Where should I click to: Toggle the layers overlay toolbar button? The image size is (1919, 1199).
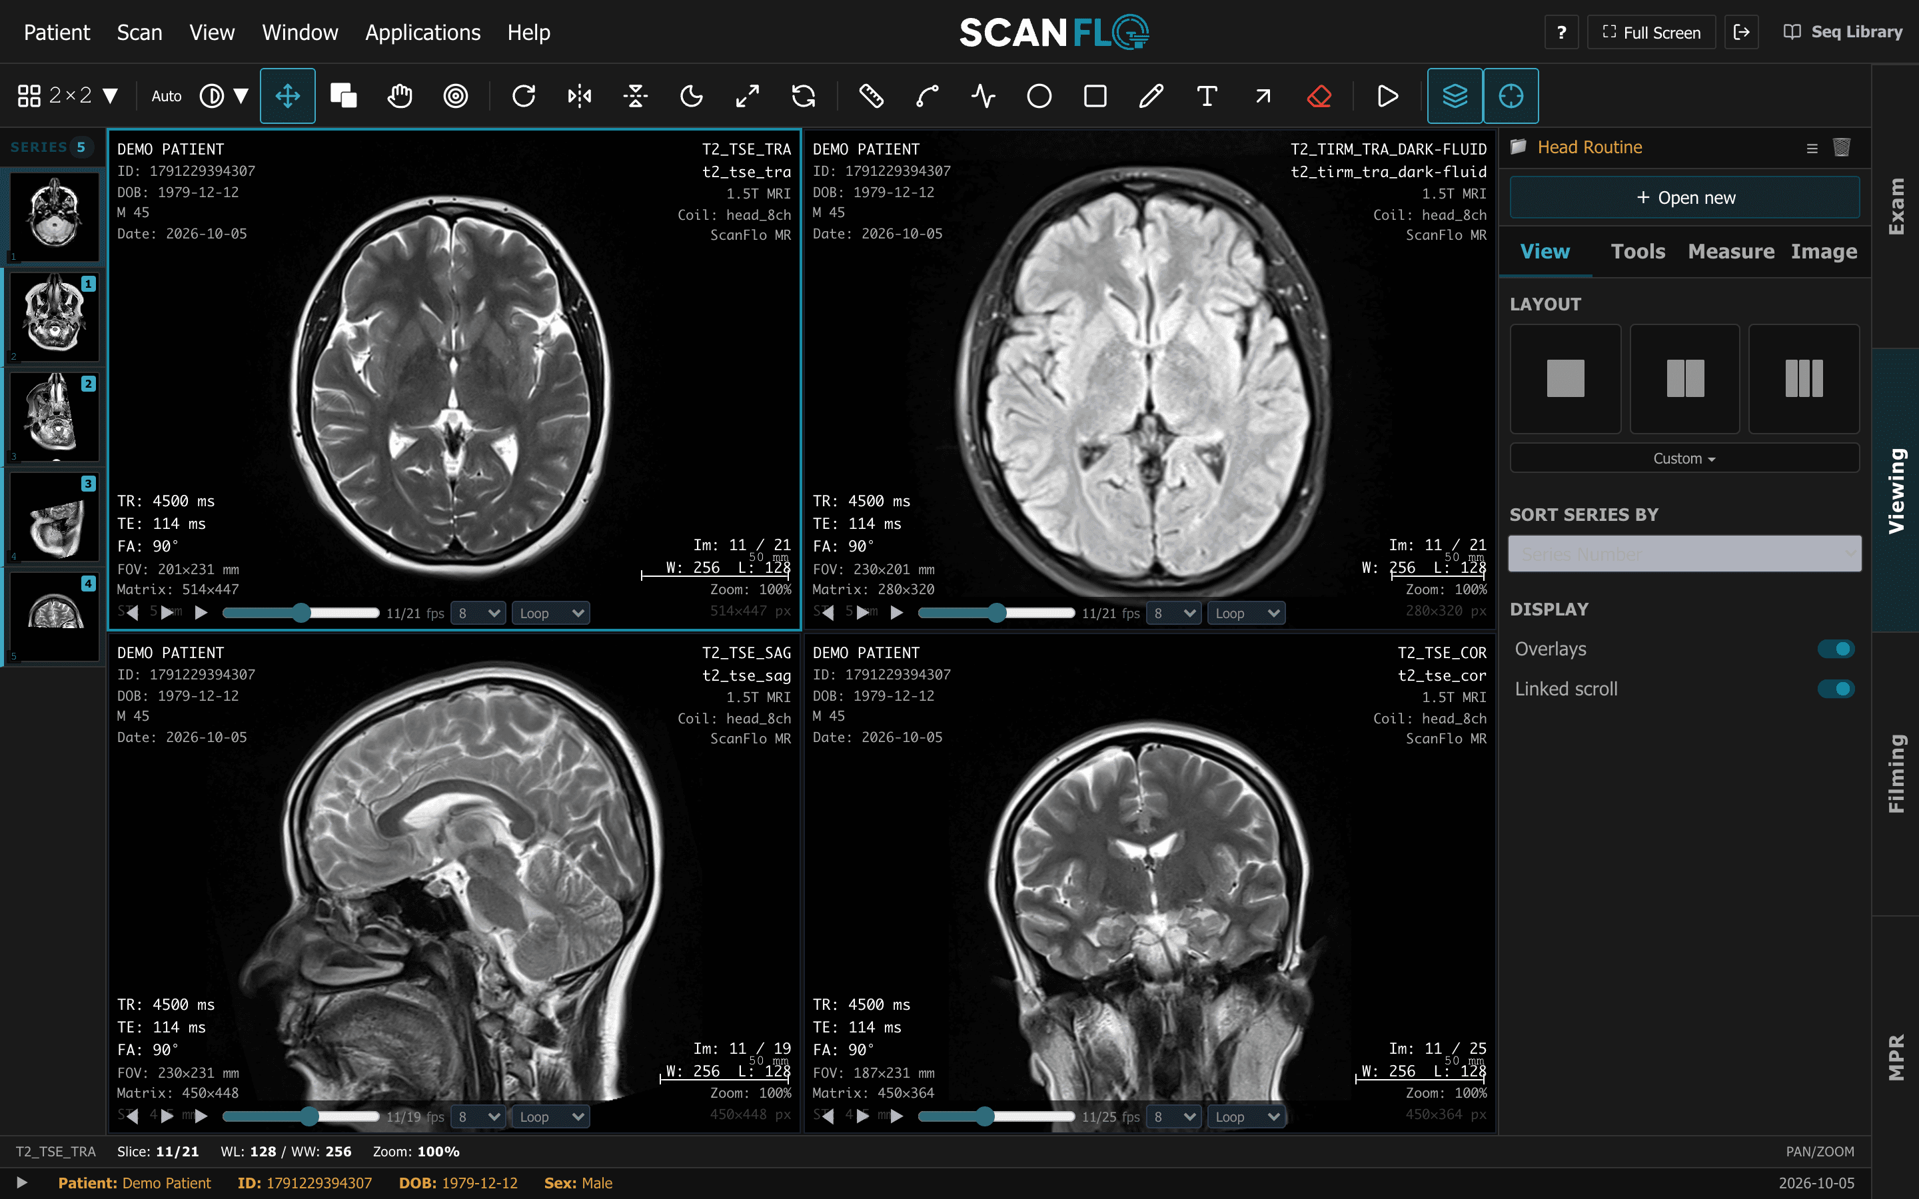coord(1455,96)
